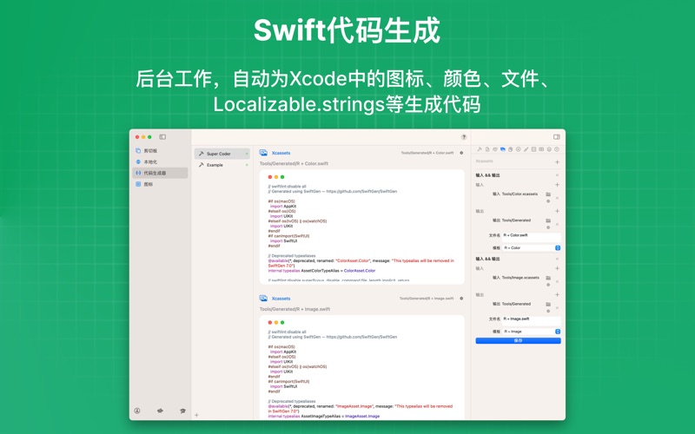Select the Super Coder project
Viewport: 695px width, 434px height.
coord(218,154)
